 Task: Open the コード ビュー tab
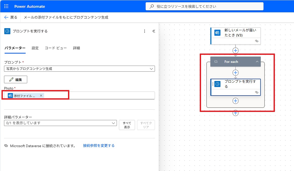point(56,48)
